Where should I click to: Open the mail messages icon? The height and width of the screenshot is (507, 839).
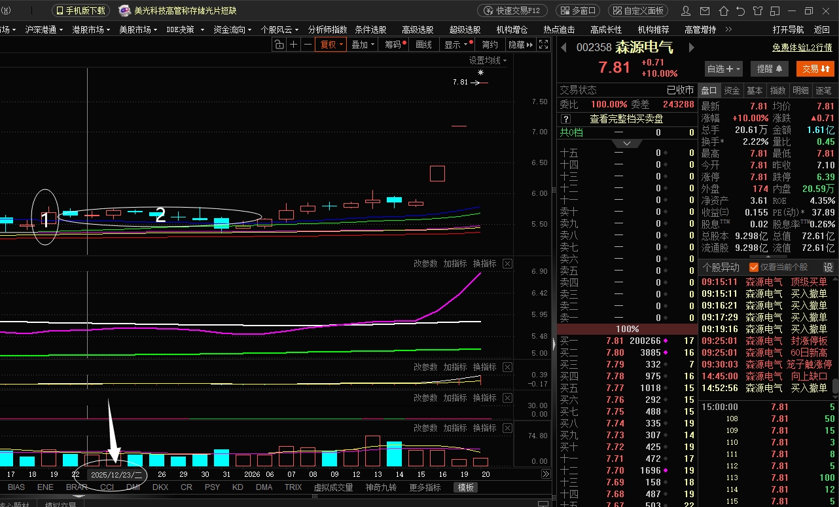pos(704,10)
